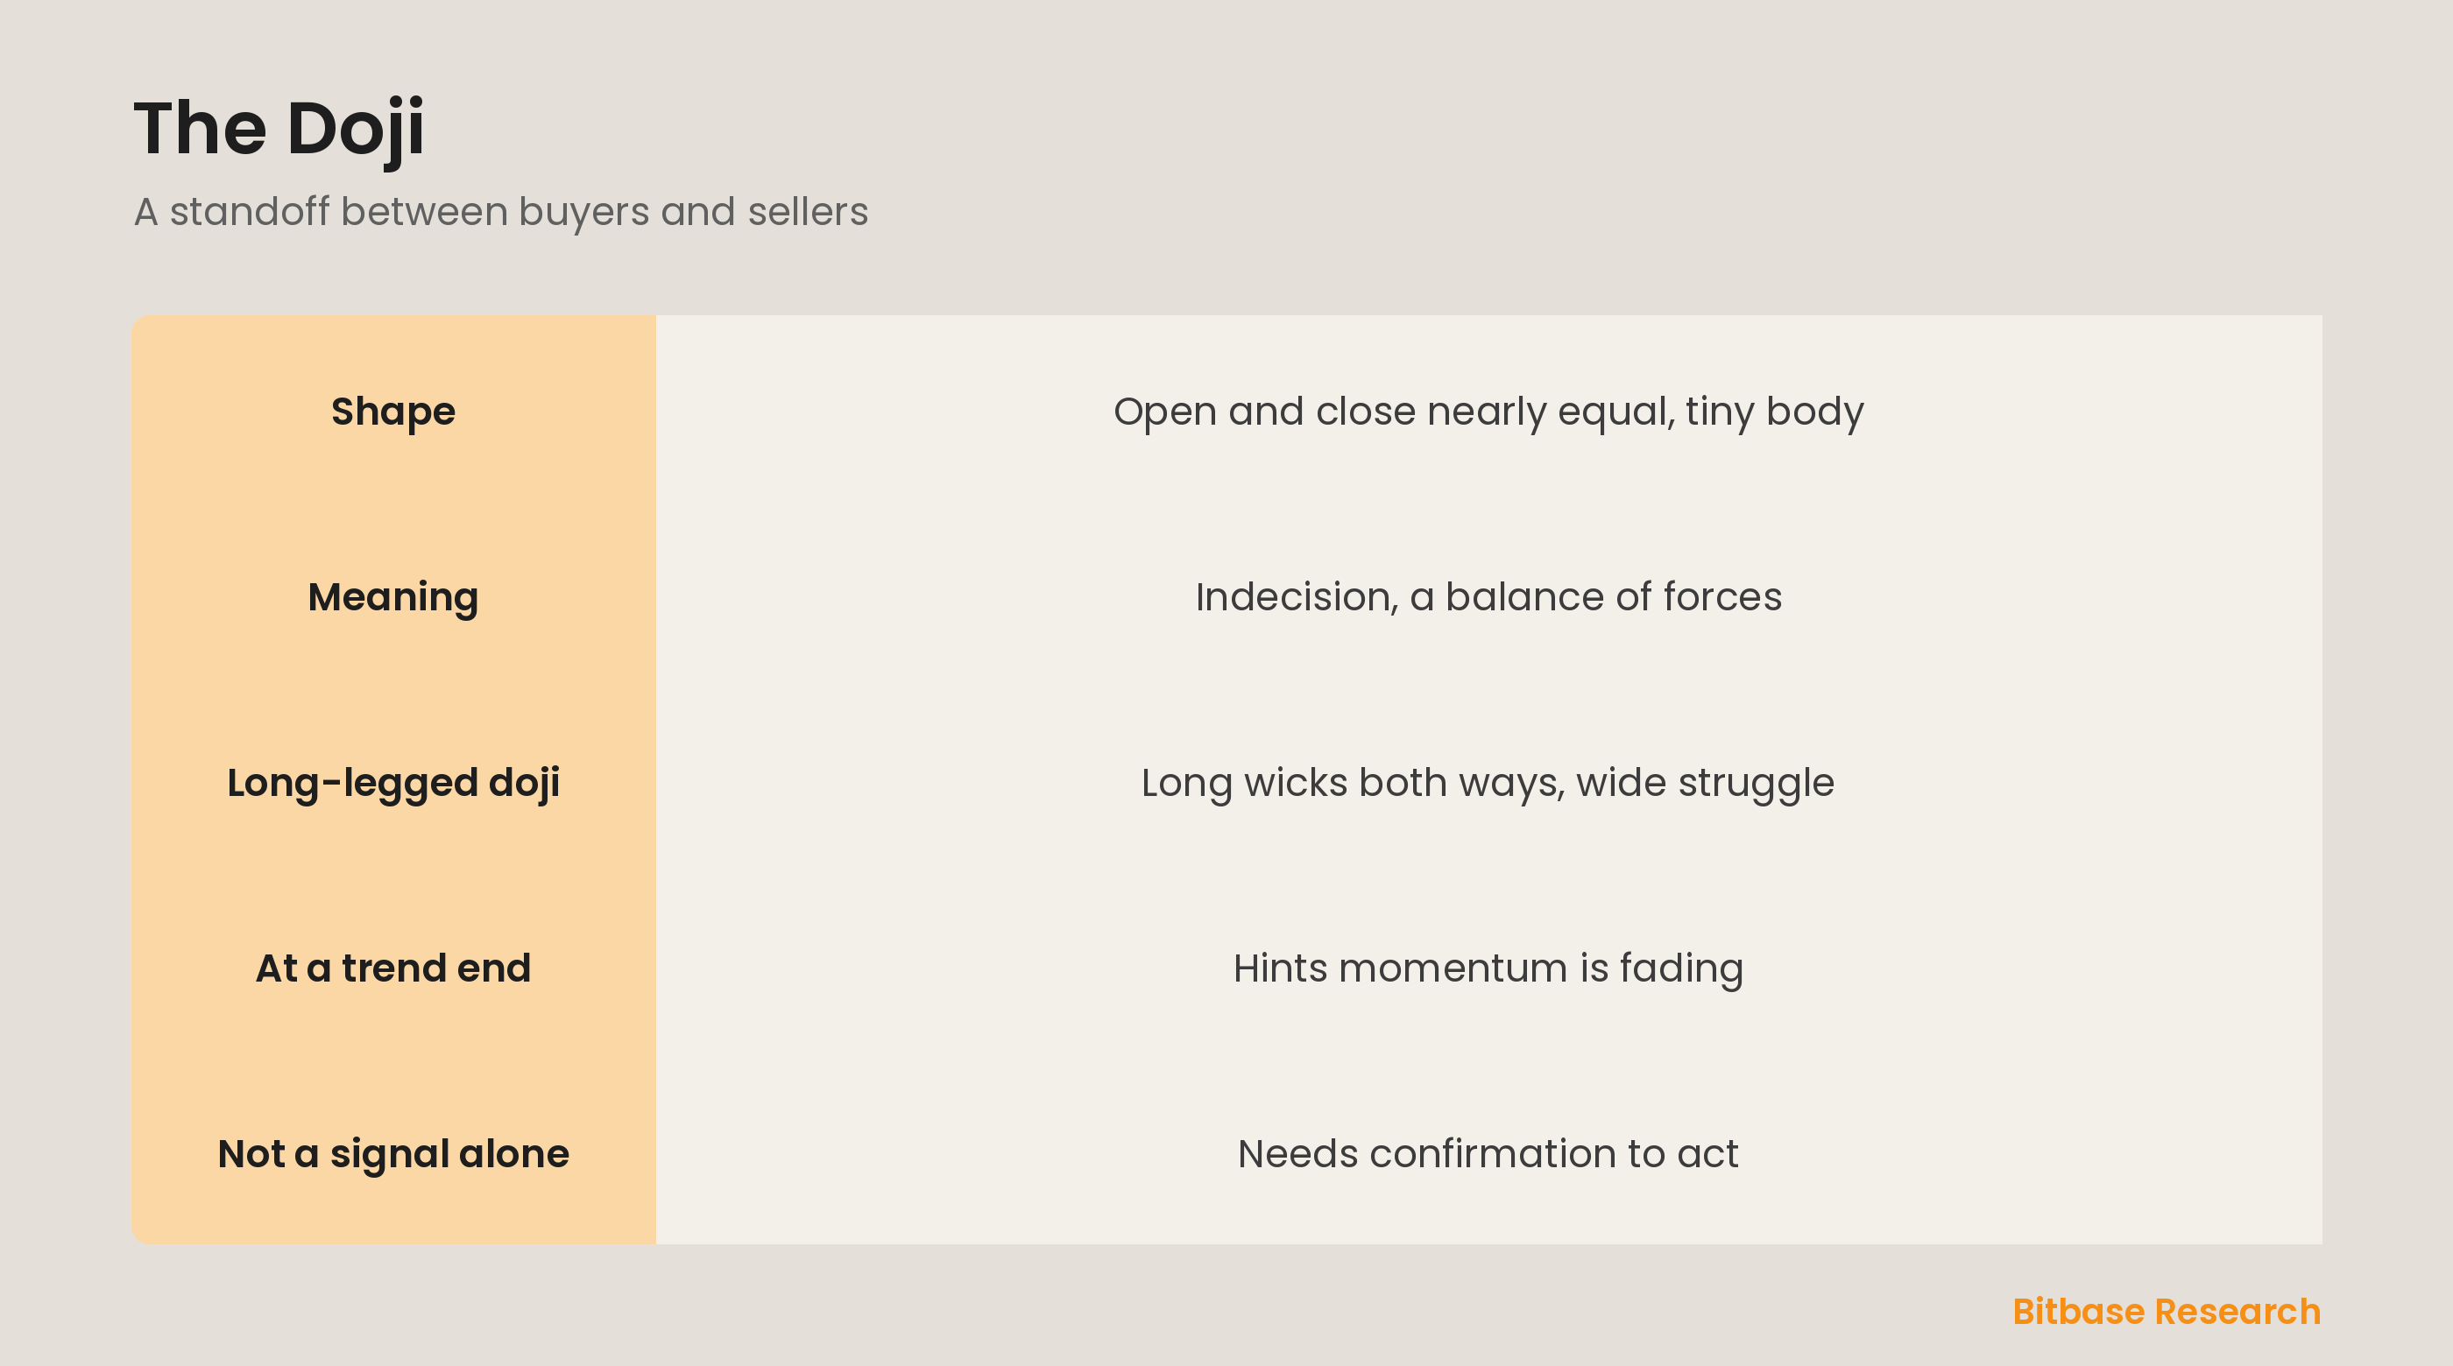
Task: Click the word "Research" in the footer
Action: point(2237,1312)
